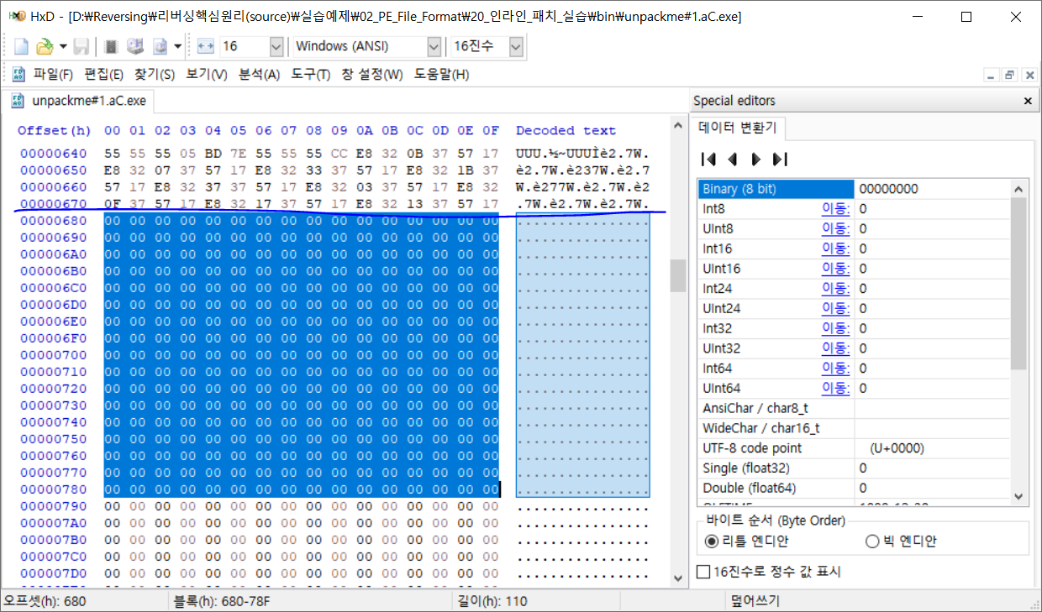Click the 이동 link for Int64
The height and width of the screenshot is (612, 1042).
pyautogui.click(x=835, y=368)
